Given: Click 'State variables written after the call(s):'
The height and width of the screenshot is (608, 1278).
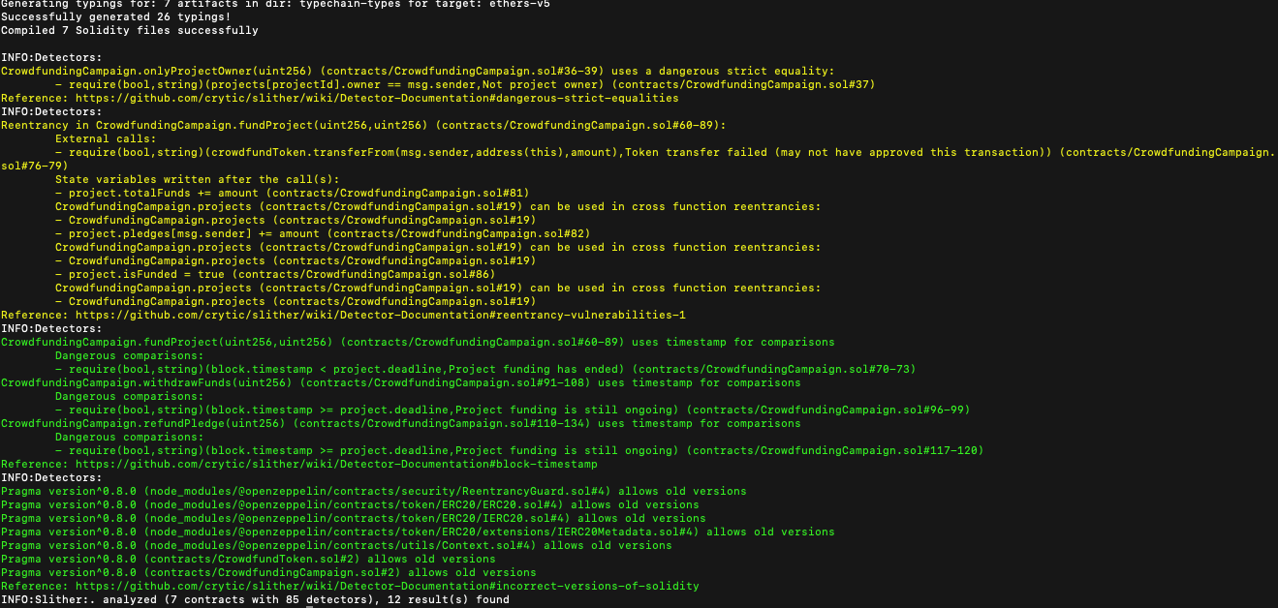Looking at the screenshot, I should click(198, 179).
